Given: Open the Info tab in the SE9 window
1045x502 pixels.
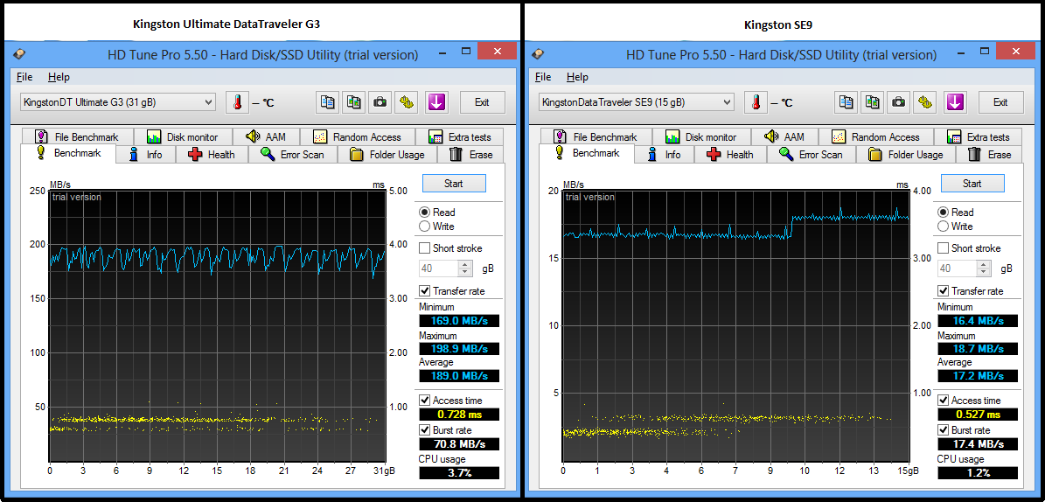Looking at the screenshot, I should click(x=665, y=155).
